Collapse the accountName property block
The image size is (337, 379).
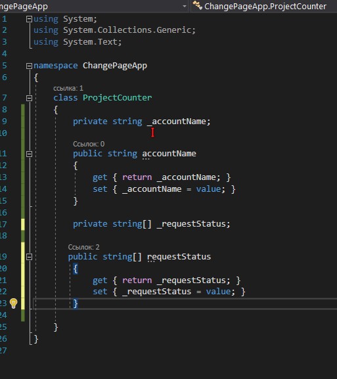pos(30,154)
